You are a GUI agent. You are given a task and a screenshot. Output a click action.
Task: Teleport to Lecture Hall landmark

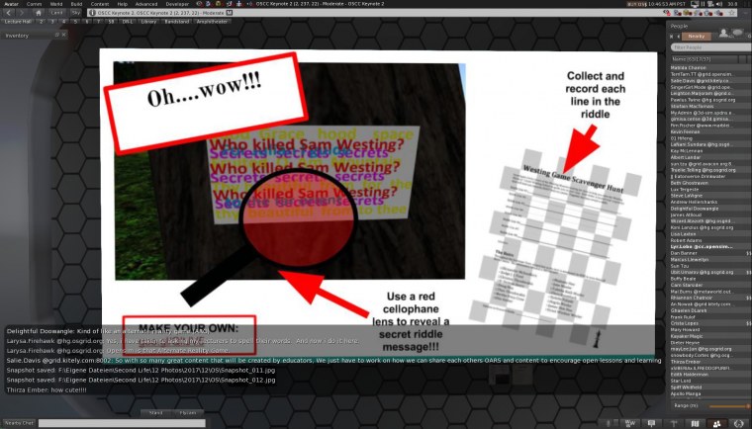(x=19, y=20)
